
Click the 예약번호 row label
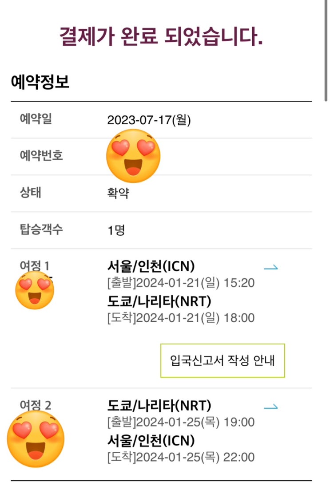coord(41,156)
